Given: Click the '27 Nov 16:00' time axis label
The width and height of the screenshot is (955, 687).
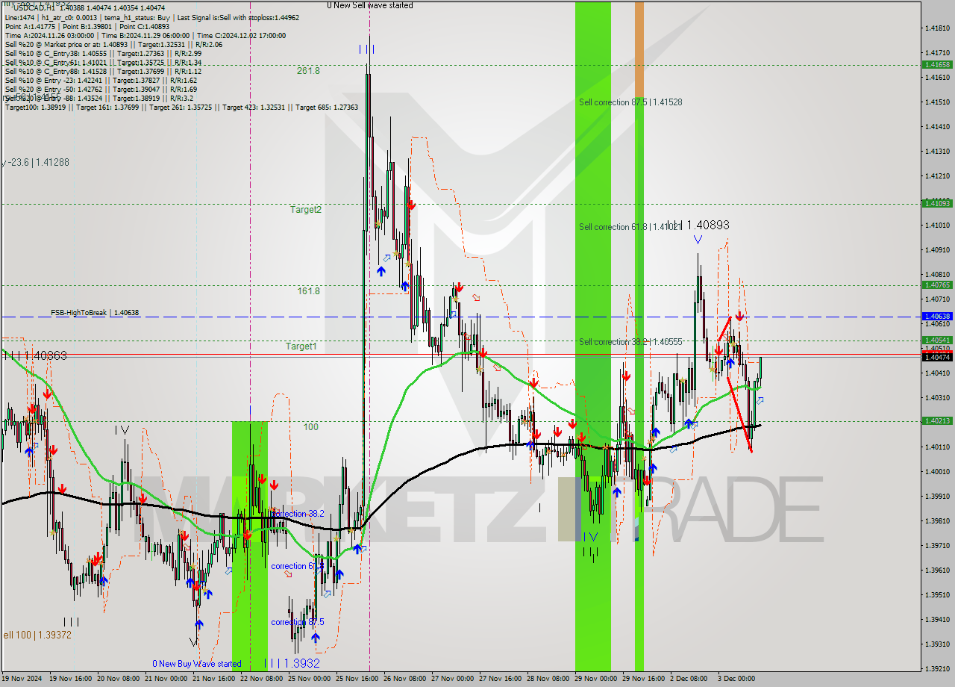Looking at the screenshot, I should pyautogui.click(x=500, y=679).
